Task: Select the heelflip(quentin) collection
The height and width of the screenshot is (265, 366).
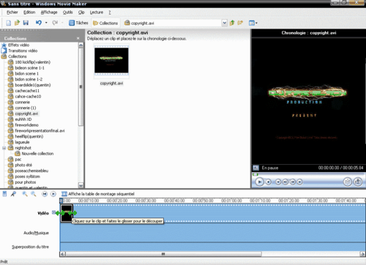Action: [x=29, y=136]
